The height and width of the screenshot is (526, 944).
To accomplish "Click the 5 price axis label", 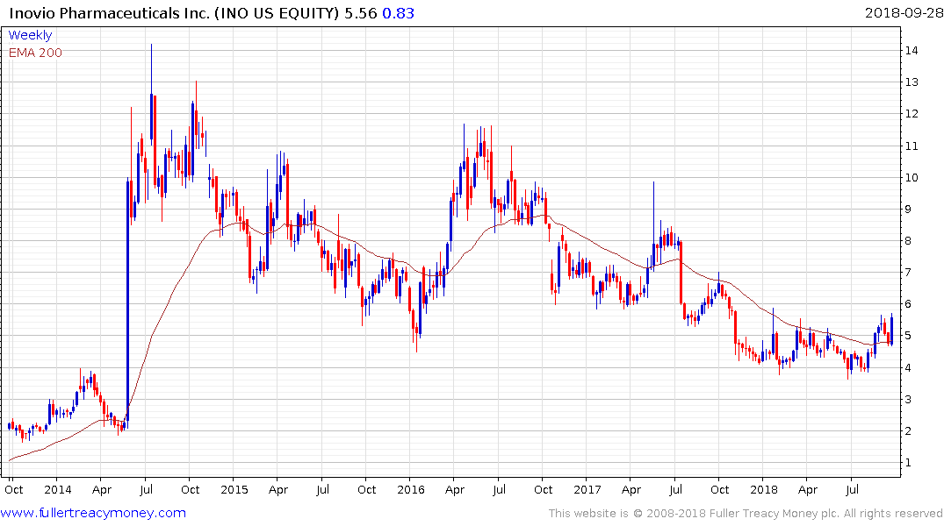I will coord(909,336).
